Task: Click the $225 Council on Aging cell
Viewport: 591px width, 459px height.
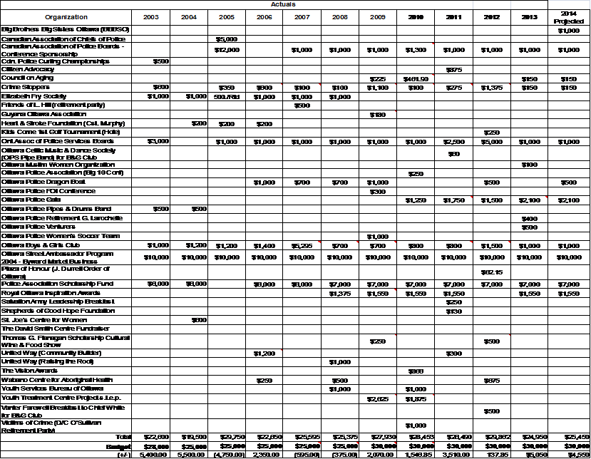Action: tap(378, 79)
